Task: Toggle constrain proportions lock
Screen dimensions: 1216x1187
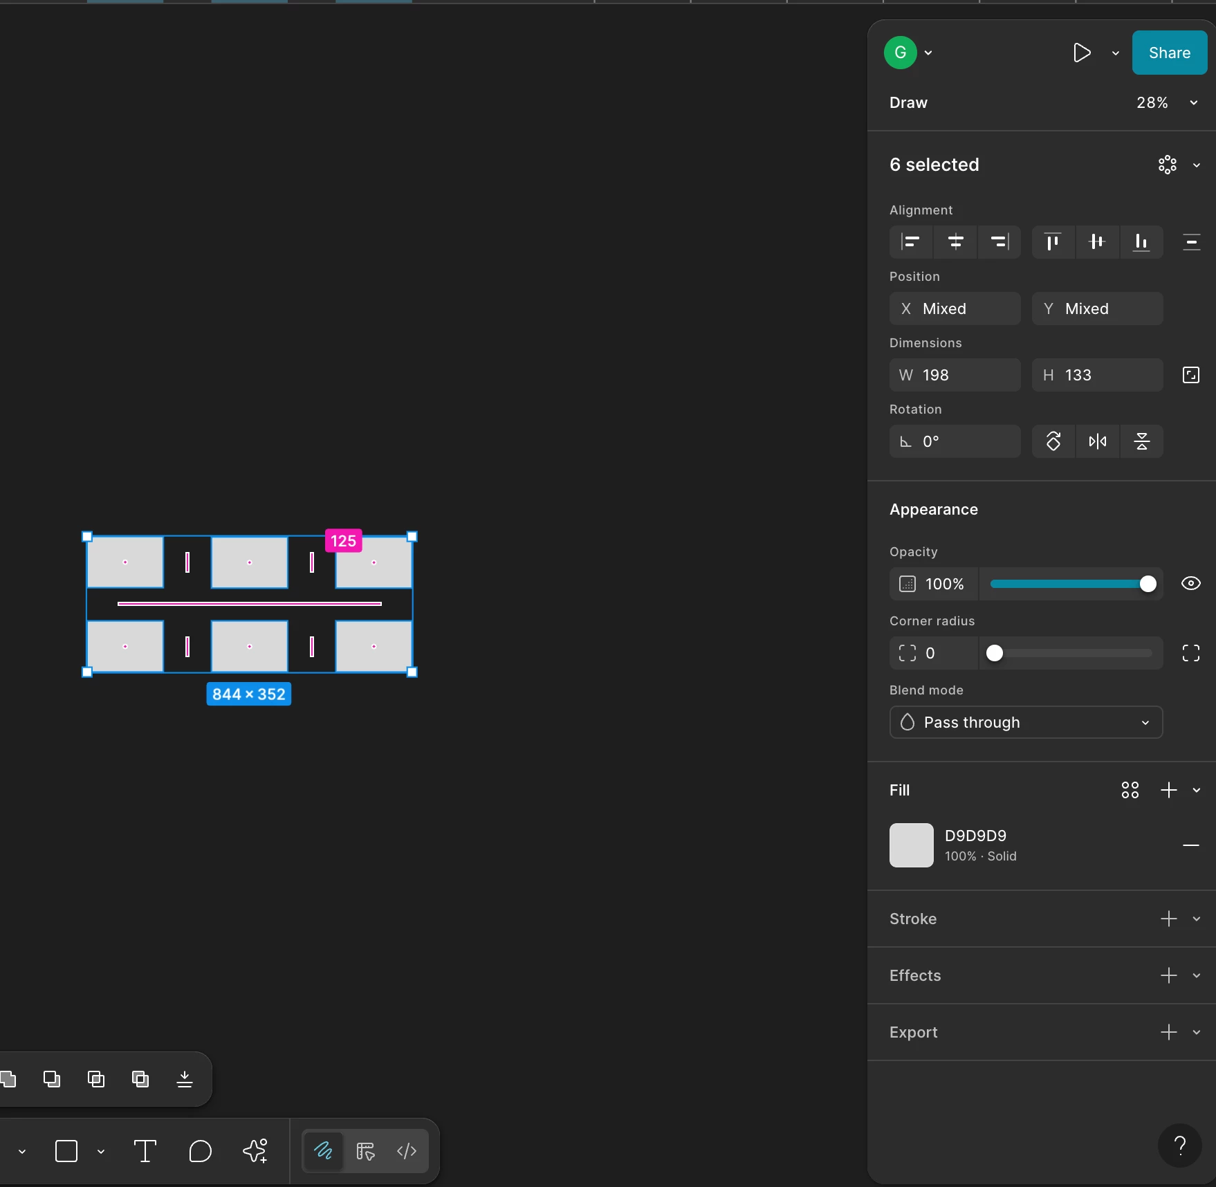Action: [1191, 375]
